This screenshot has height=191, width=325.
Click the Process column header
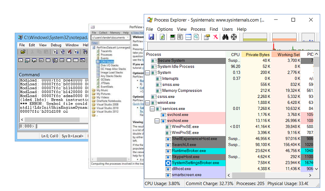tap(185, 54)
